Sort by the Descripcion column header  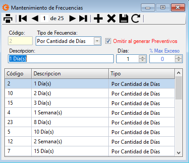tap(70, 74)
